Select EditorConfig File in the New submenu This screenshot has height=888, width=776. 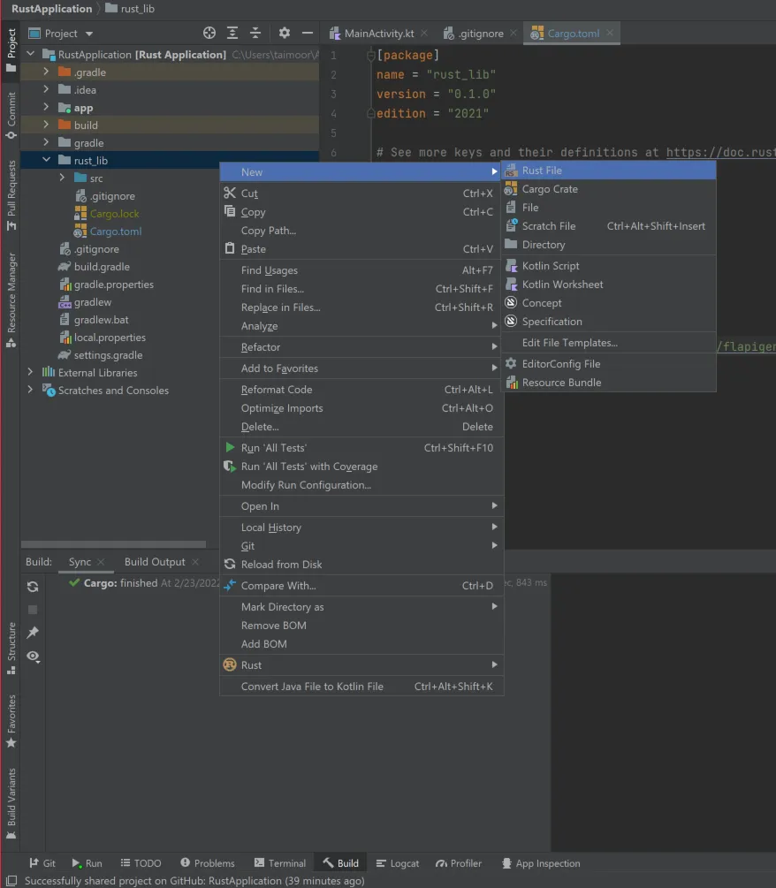(609, 363)
